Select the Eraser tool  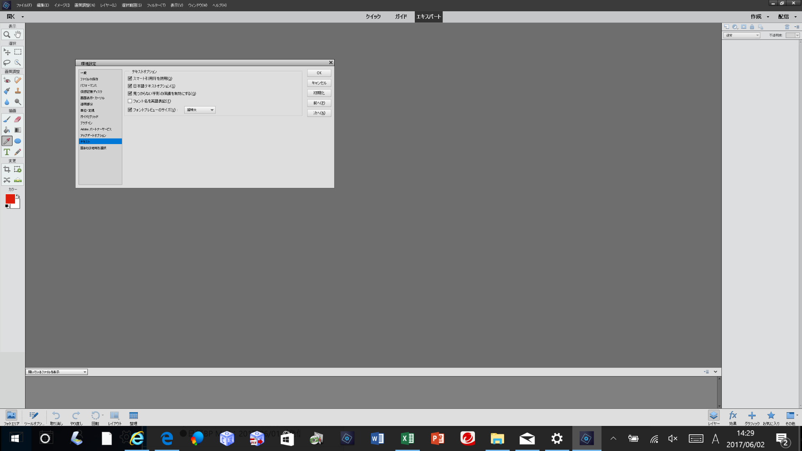(18, 119)
